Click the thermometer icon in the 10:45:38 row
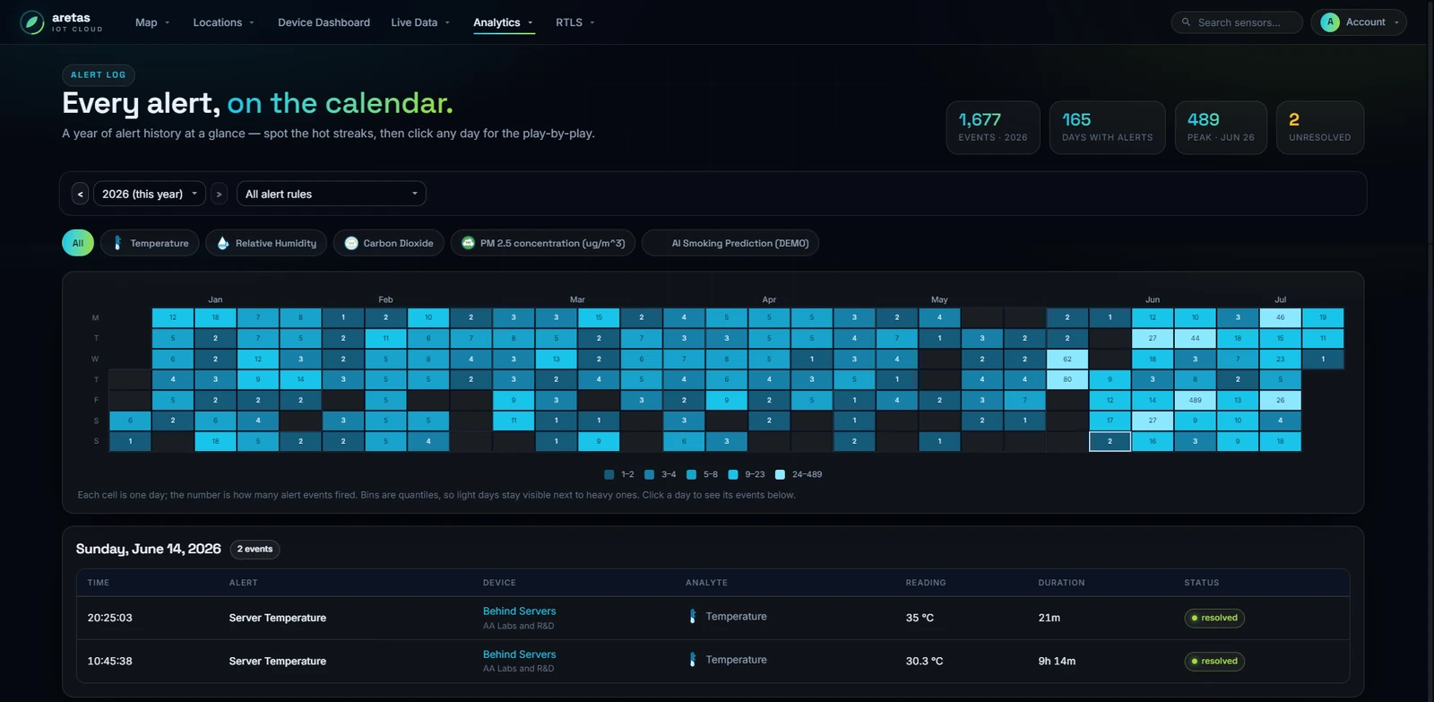The image size is (1434, 702). 692,660
